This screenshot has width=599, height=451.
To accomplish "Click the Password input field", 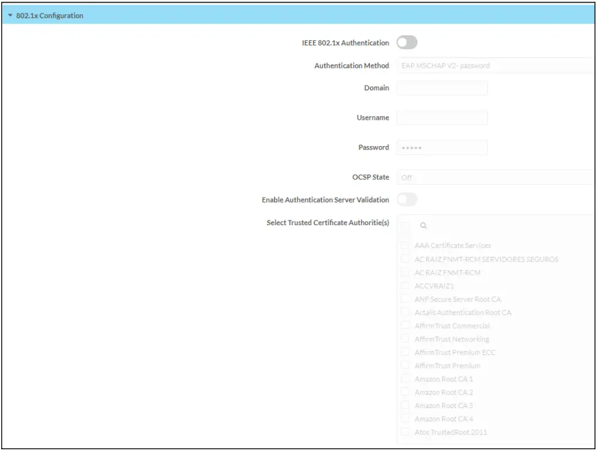I will pos(442,147).
